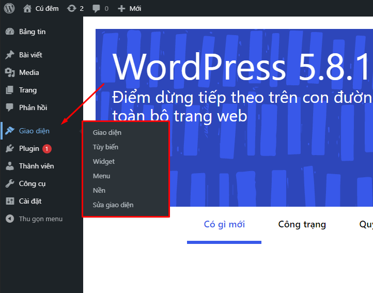Image resolution: width=373 pixels, height=293 pixels.
Task: Click the Giao diện paintbrush icon
Action: [x=10, y=131]
